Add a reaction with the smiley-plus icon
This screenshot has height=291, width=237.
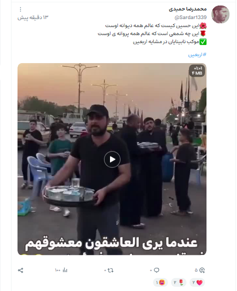(x=202, y=270)
